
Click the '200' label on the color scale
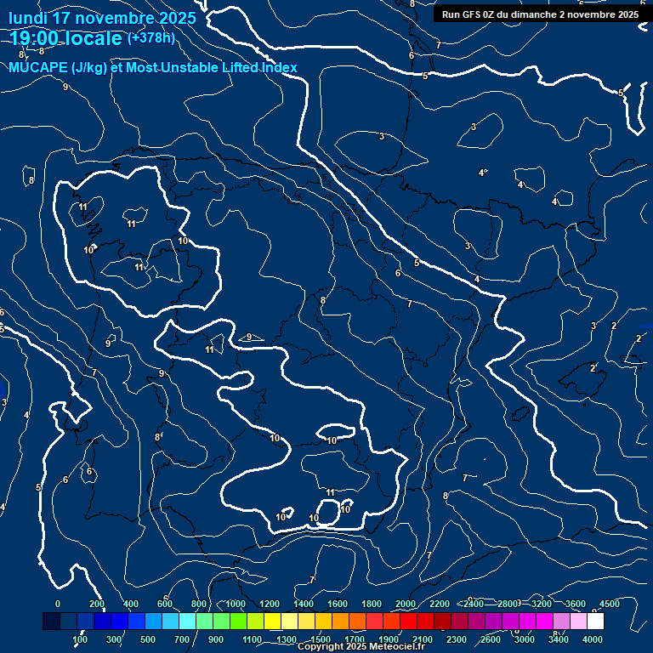point(97,604)
